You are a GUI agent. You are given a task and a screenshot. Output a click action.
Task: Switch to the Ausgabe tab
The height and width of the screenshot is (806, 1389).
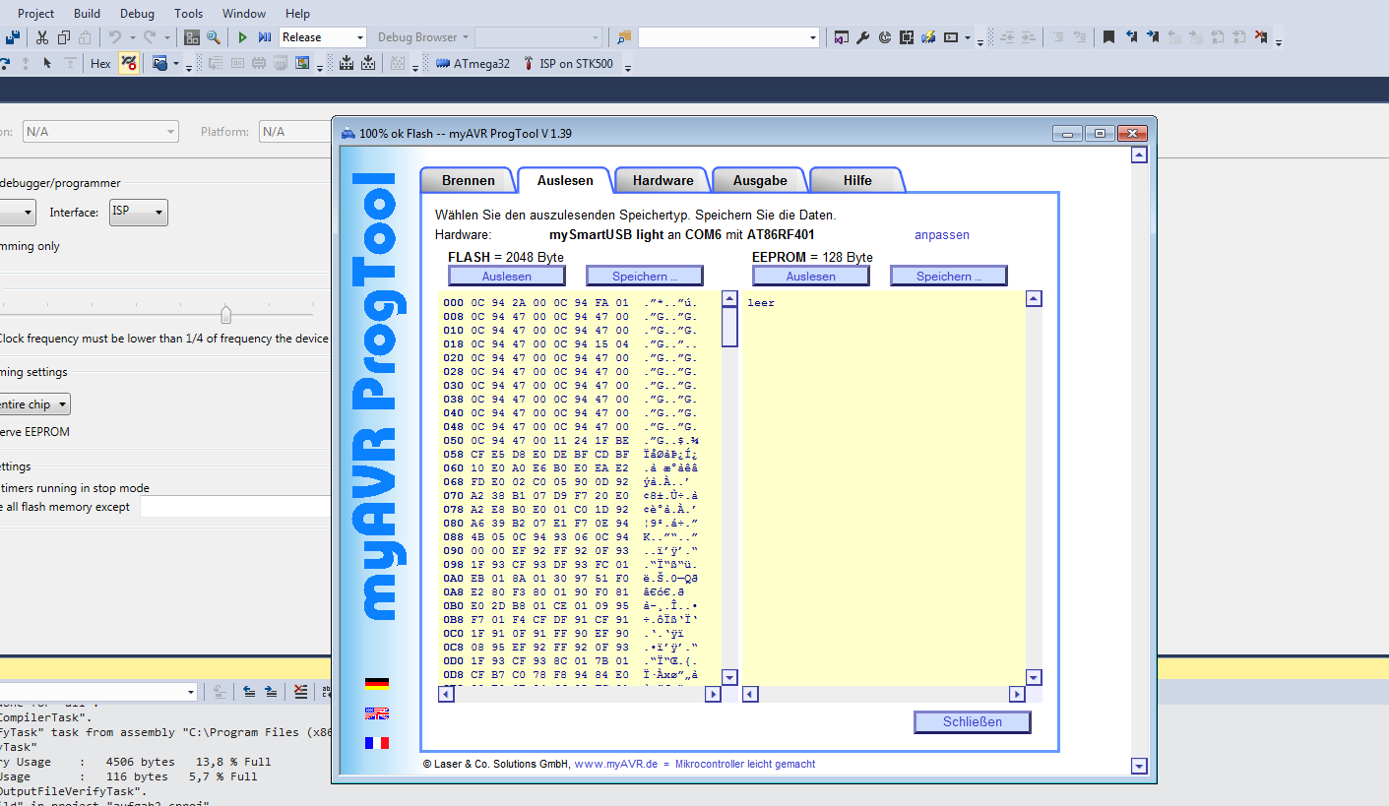pos(760,180)
